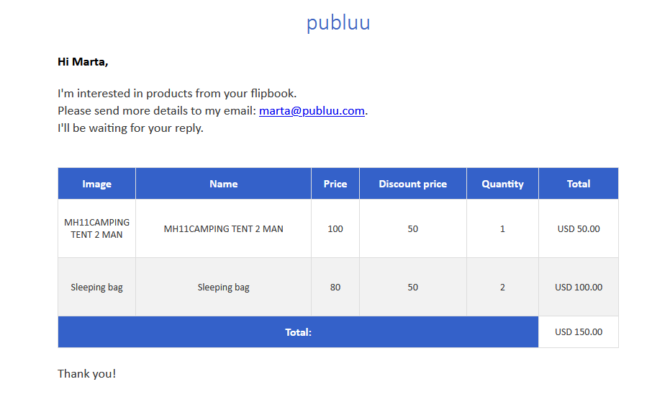Select the USD 100.00 total cell

579,287
